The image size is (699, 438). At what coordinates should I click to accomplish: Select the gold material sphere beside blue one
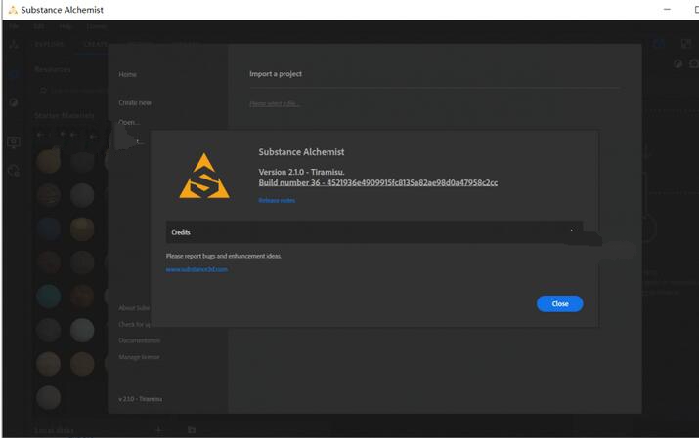click(82, 228)
